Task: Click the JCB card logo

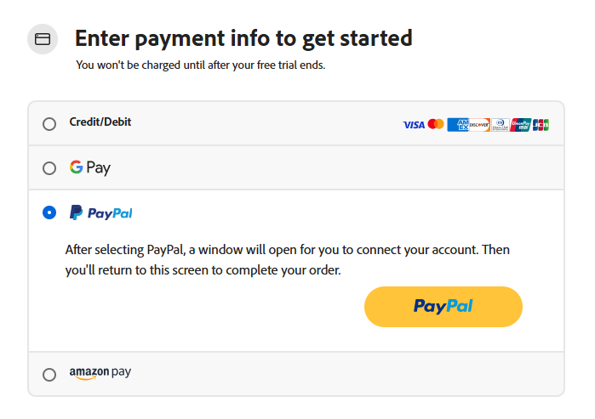Action: pos(541,125)
